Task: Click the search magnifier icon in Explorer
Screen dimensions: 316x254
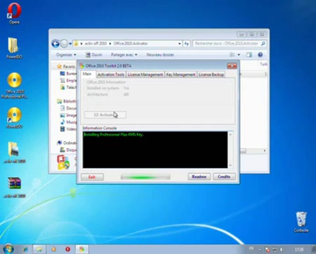Action: 263,43
